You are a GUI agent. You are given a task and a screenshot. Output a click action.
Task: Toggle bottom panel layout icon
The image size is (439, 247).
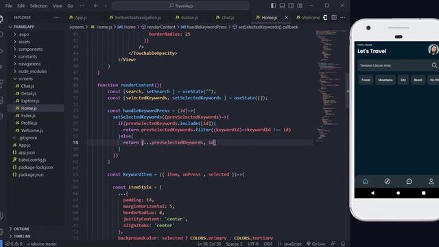click(x=282, y=5)
